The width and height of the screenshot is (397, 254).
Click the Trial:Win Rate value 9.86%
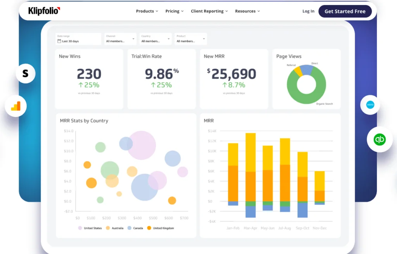coord(162,74)
